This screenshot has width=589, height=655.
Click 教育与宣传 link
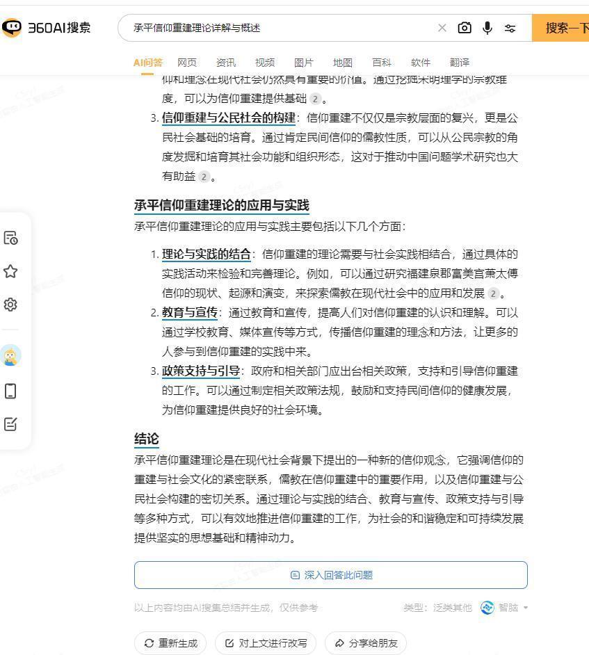coord(190,313)
